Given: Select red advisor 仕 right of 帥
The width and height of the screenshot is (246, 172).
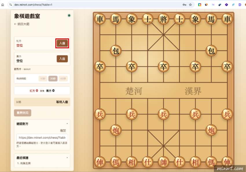Looking at the screenshot, I should pyautogui.click(x=179, y=162).
